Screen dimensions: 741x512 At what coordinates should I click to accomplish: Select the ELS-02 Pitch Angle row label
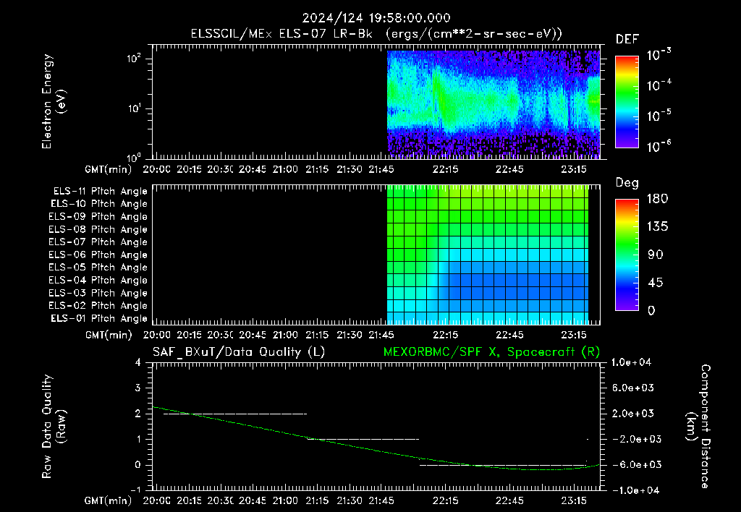pos(98,306)
